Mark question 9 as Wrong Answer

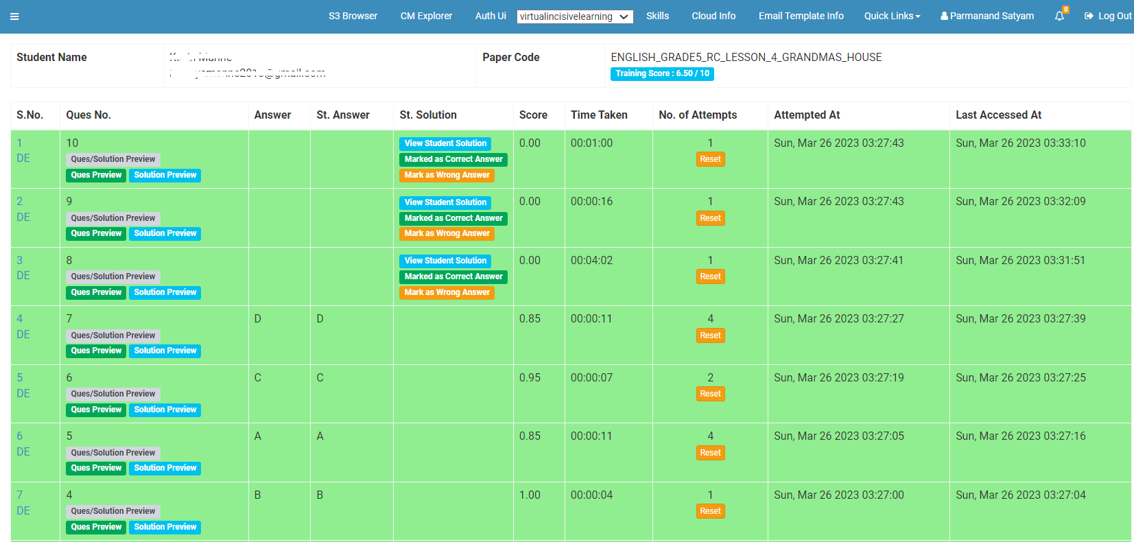pyautogui.click(x=447, y=233)
